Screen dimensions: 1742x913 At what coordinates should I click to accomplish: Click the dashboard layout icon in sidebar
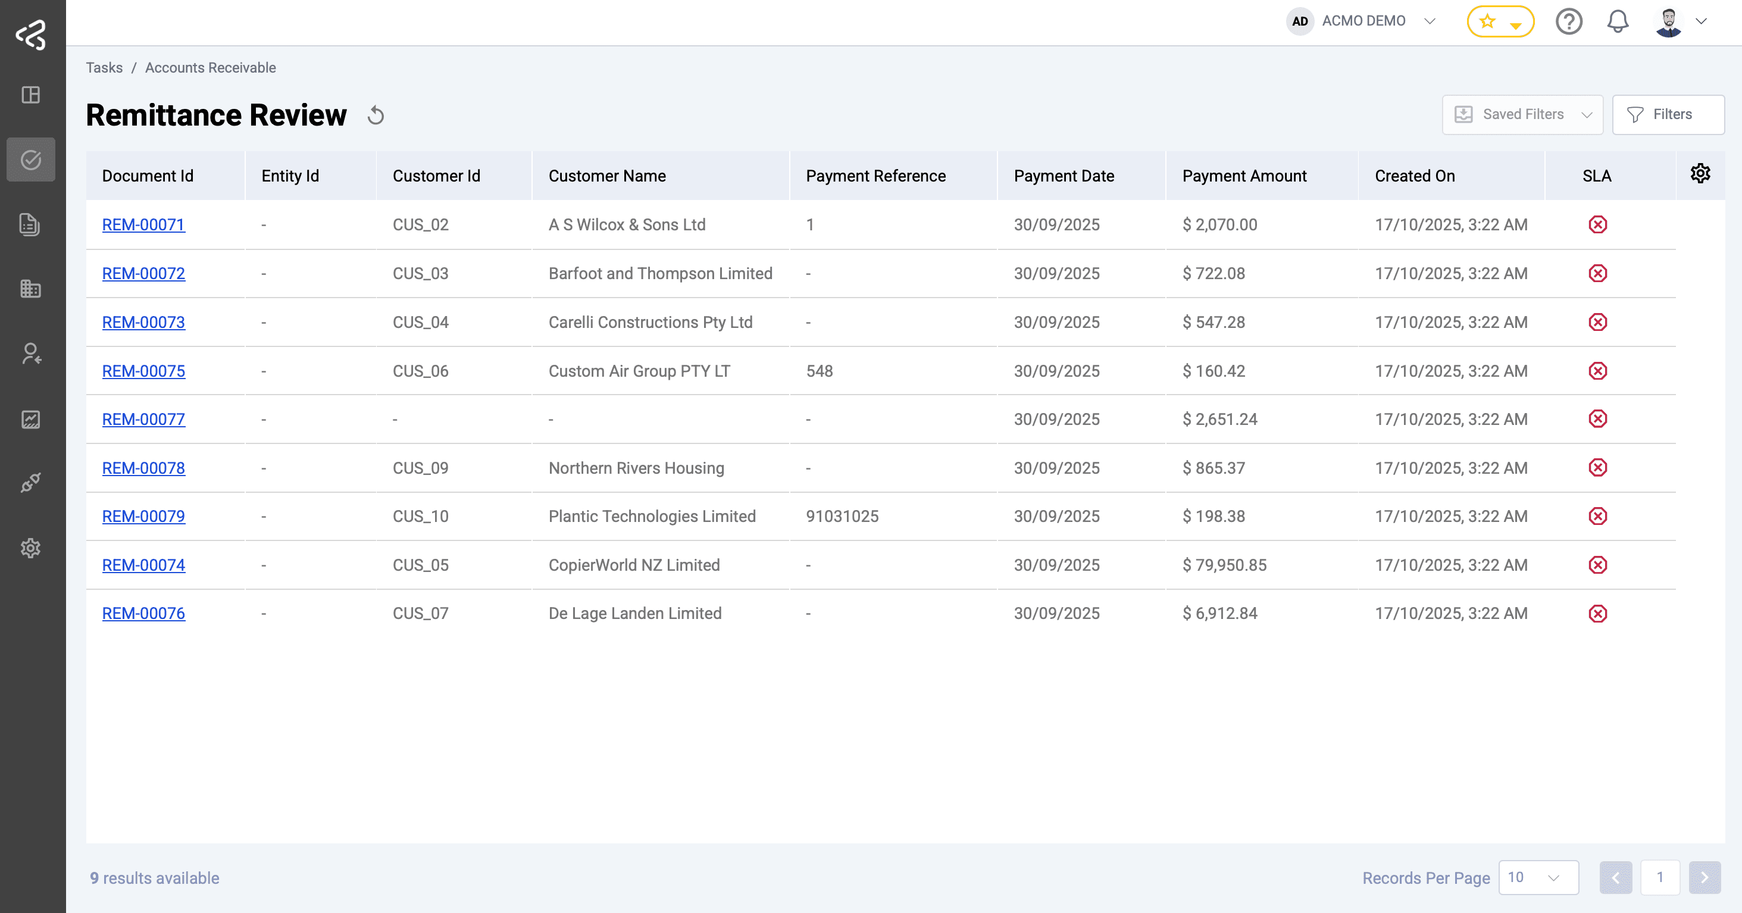[30, 95]
